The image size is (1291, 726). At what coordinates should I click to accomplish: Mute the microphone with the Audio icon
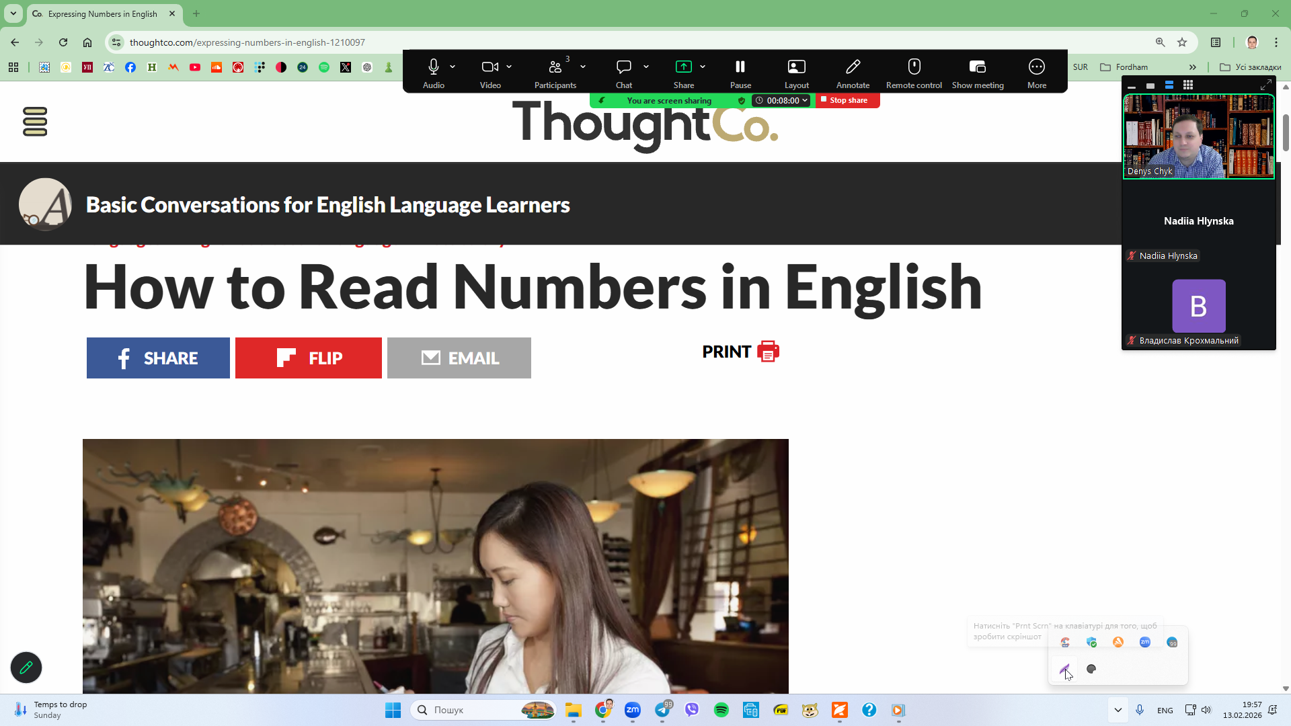[x=433, y=66]
